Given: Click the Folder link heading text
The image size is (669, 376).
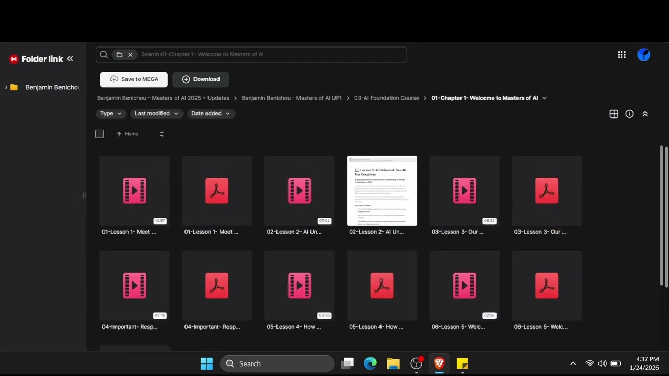Looking at the screenshot, I should coord(42,59).
